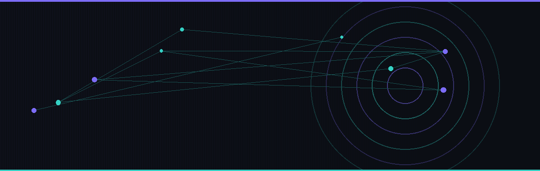Viewport: 540px width, 171px height.
Task: Select the outermost faint teal ring
Action: 310,85
